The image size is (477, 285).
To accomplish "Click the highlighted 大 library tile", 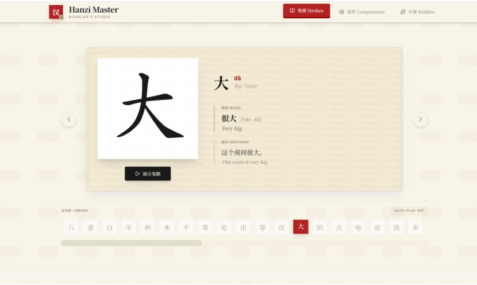I will click(301, 226).
